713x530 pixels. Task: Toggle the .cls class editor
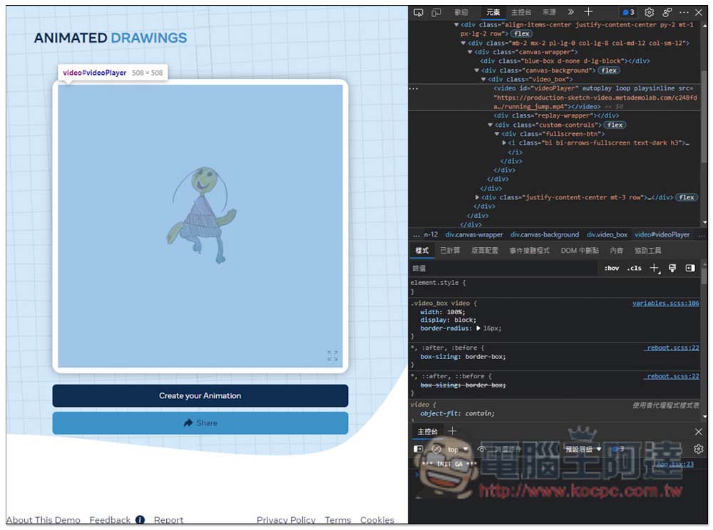point(634,268)
